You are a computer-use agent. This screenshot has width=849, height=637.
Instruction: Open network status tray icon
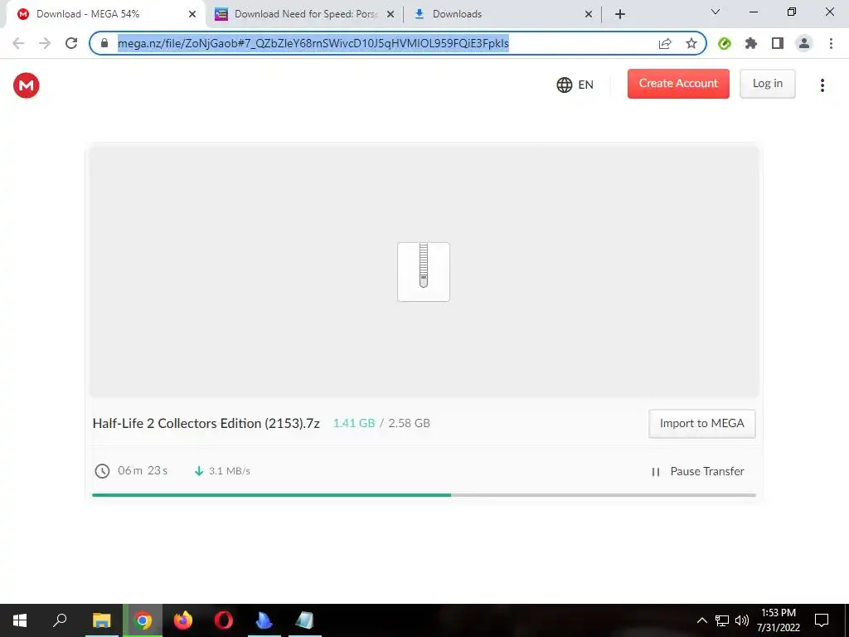722,620
